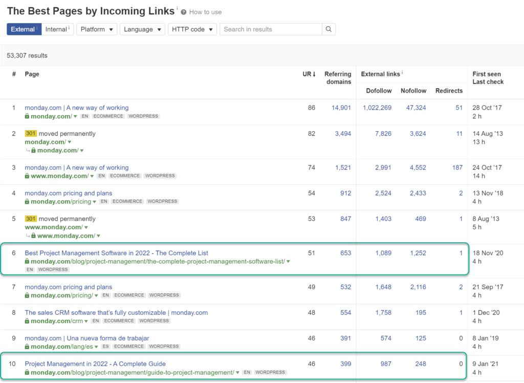Open Best Project Management Software in 2022 link
The height and width of the screenshot is (383, 524).
[116, 253]
